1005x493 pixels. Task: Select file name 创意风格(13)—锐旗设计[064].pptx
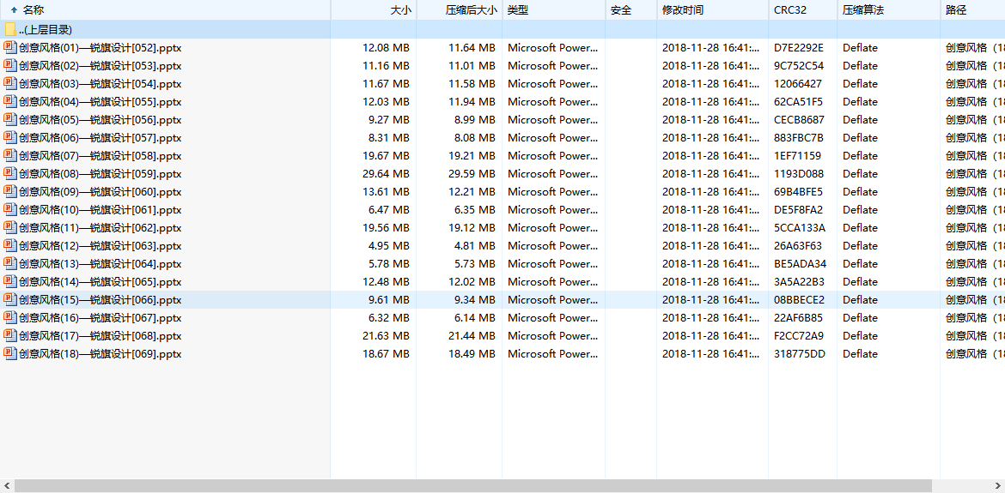100,263
